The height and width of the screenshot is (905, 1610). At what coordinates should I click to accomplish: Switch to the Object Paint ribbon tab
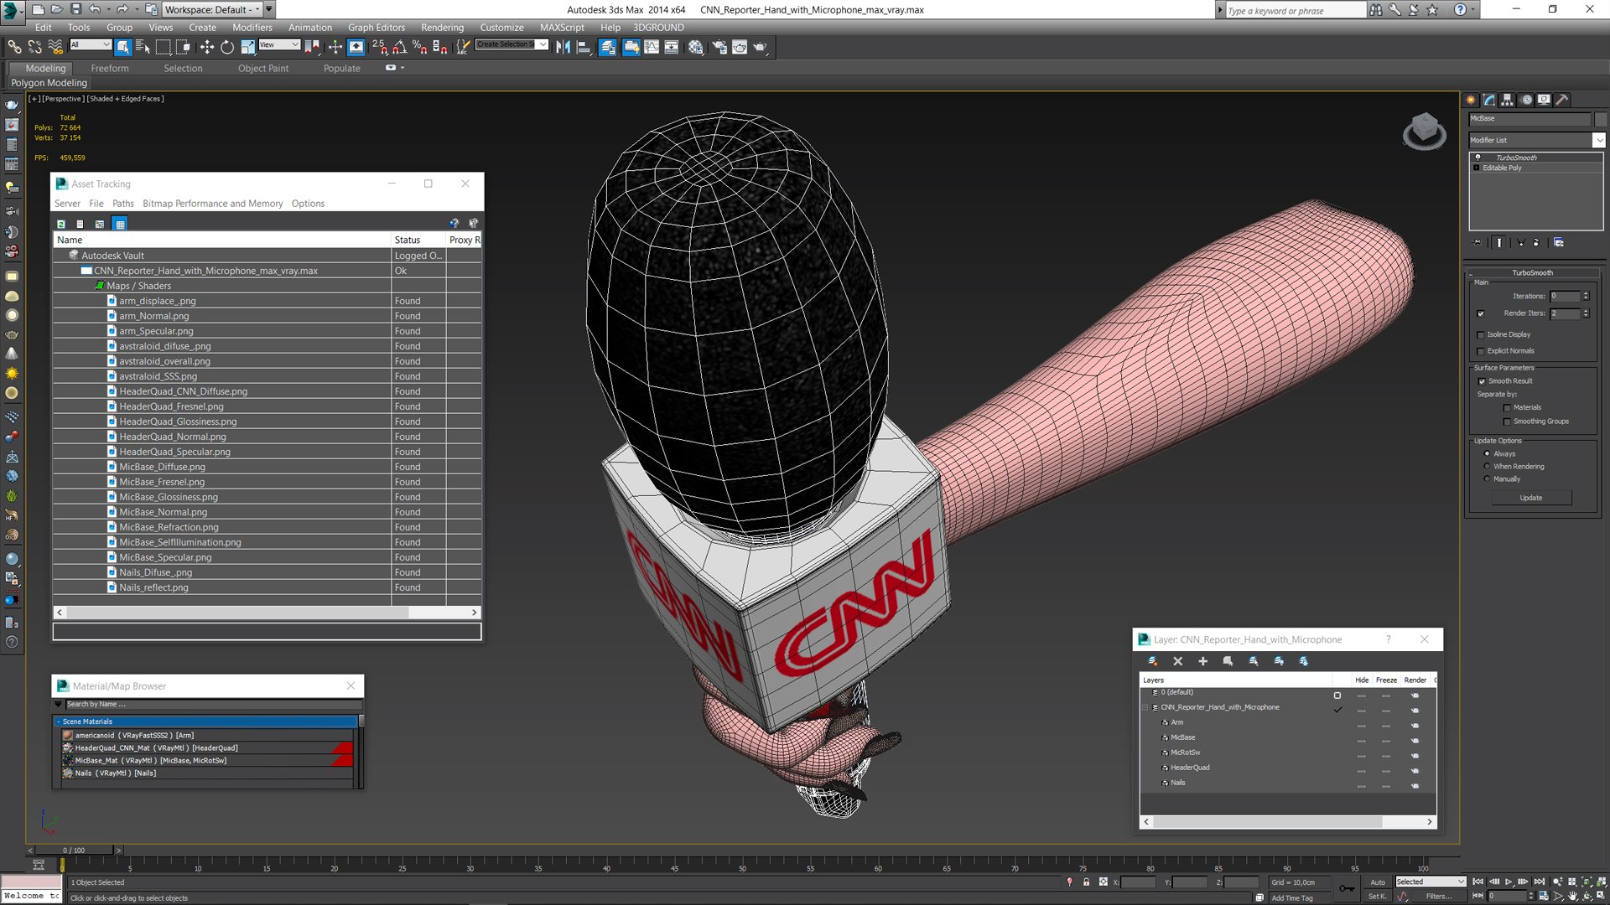pos(262,68)
